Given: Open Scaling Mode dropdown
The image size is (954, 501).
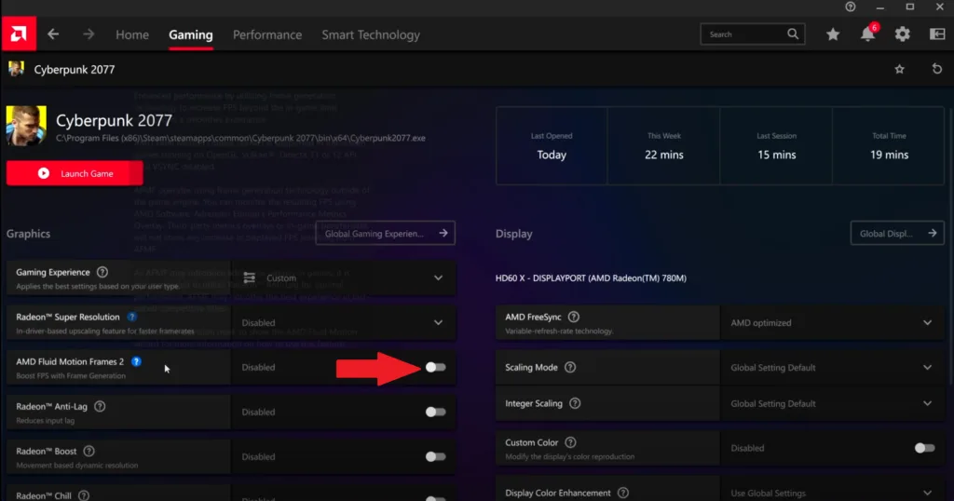Looking at the screenshot, I should click(832, 367).
